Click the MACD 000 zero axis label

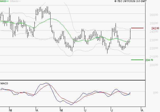pos(156,93)
